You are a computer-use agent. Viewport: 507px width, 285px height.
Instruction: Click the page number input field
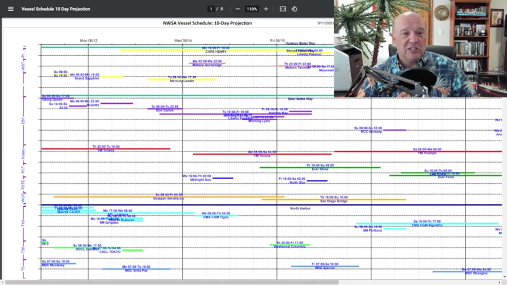[x=211, y=9]
